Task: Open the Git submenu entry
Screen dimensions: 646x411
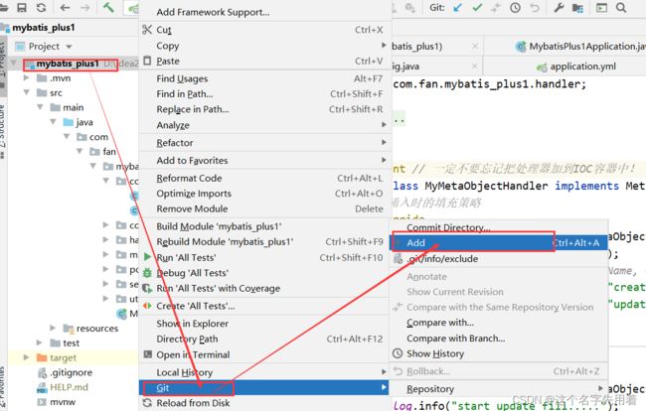Action: pos(265,387)
